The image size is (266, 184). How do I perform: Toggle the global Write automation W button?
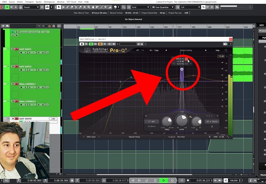point(11,7)
